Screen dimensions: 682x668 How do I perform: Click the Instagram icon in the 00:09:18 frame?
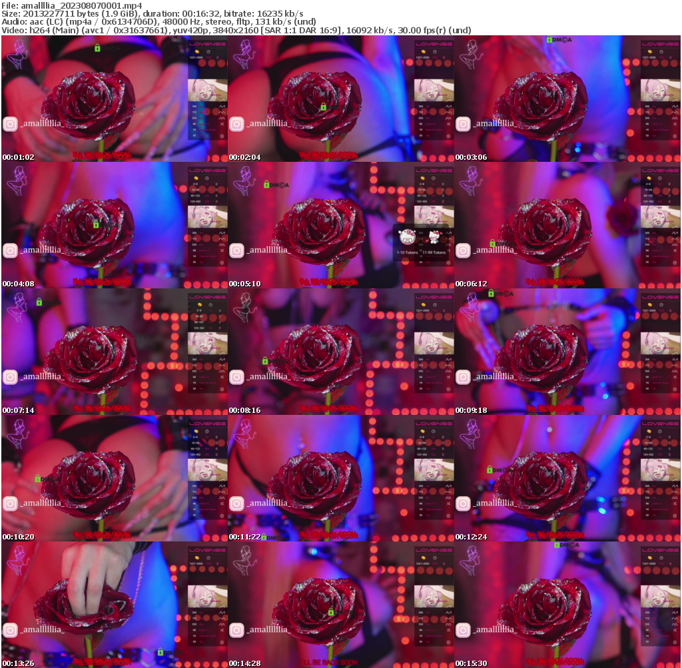click(463, 377)
